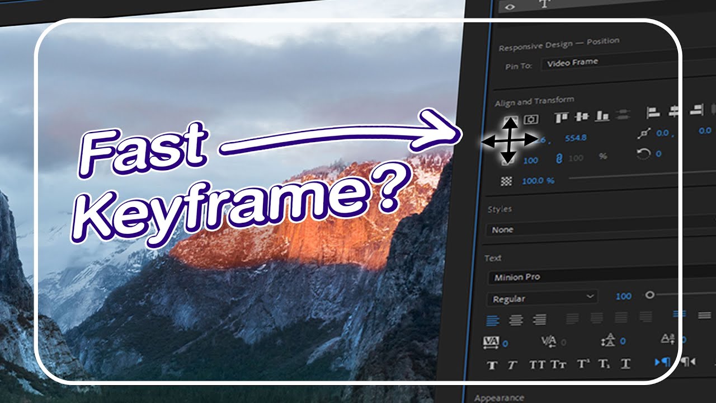Toggle faux bold
The width and height of the screenshot is (716, 403).
(492, 366)
